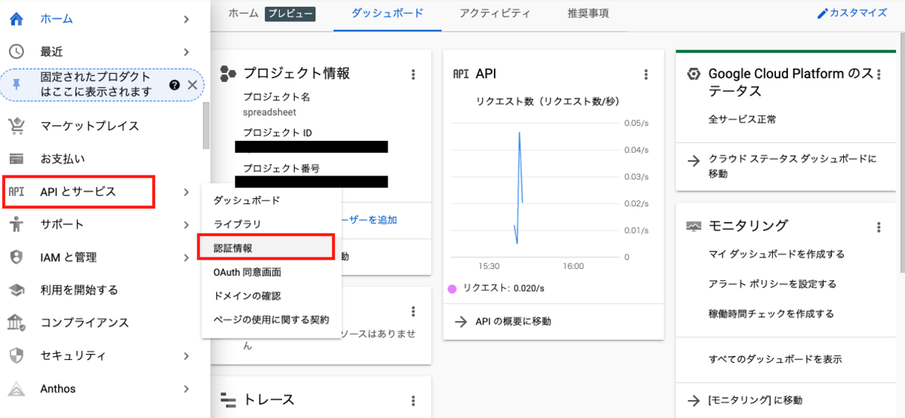The width and height of the screenshot is (905, 418).
Task: Click the Google Cloud Platform status icon
Action: coord(693,74)
